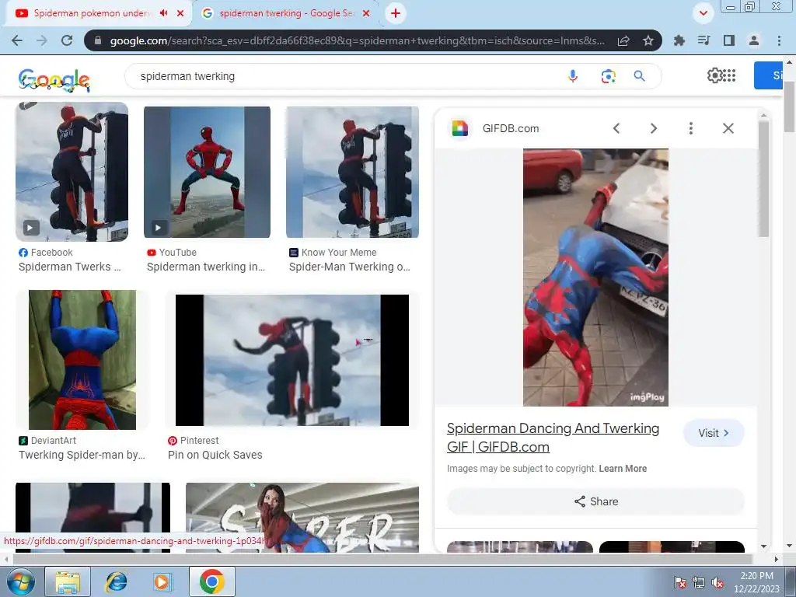
Task: Open Windows Media Player from the taskbar
Action: 162,581
